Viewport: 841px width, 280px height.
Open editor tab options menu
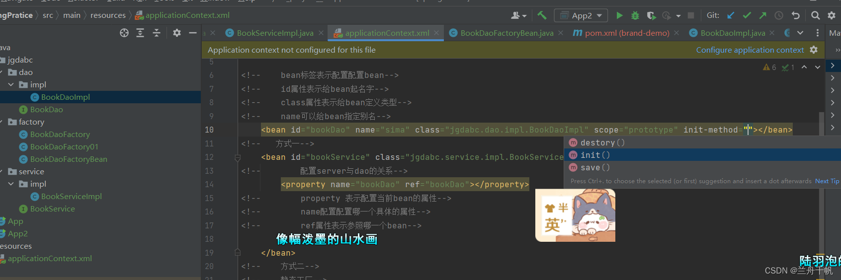click(818, 33)
